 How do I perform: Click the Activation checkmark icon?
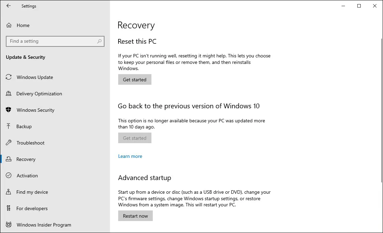pos(9,176)
